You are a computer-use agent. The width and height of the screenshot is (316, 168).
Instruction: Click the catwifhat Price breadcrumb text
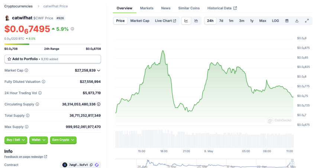pos(55,6)
